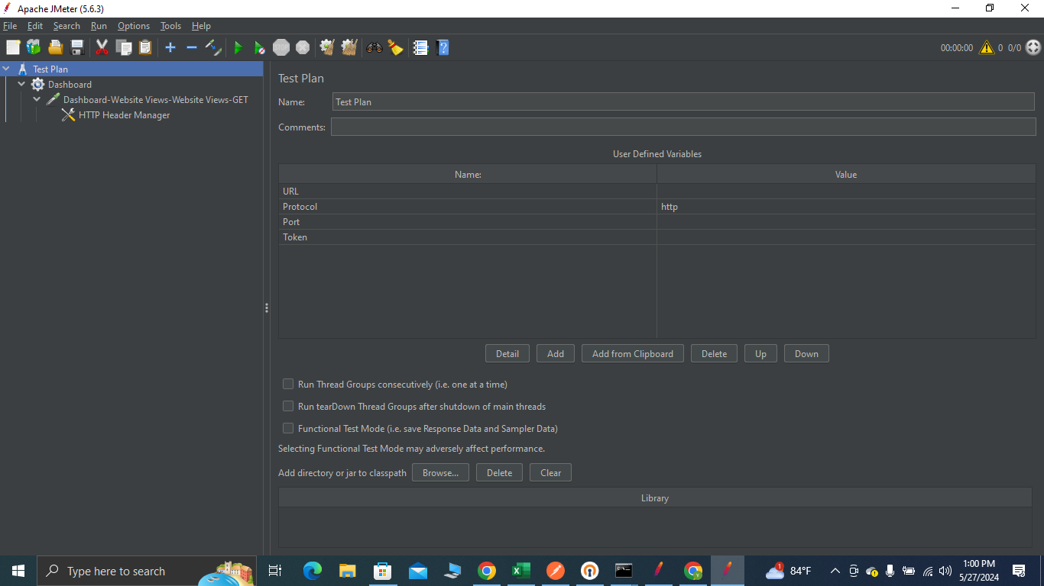Select the Dashboard tree item
The width and height of the screenshot is (1044, 586).
(70, 84)
